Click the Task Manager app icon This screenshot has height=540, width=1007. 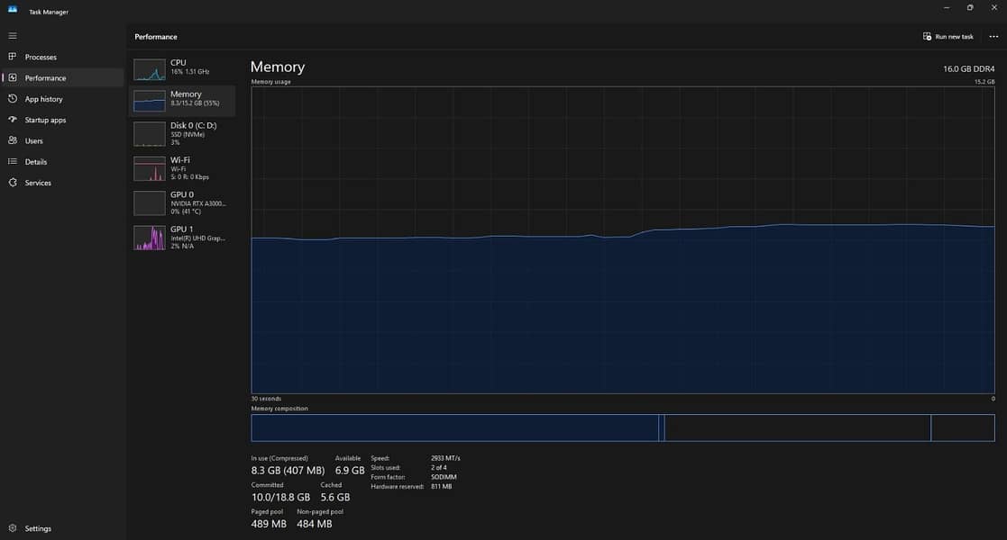pos(13,10)
